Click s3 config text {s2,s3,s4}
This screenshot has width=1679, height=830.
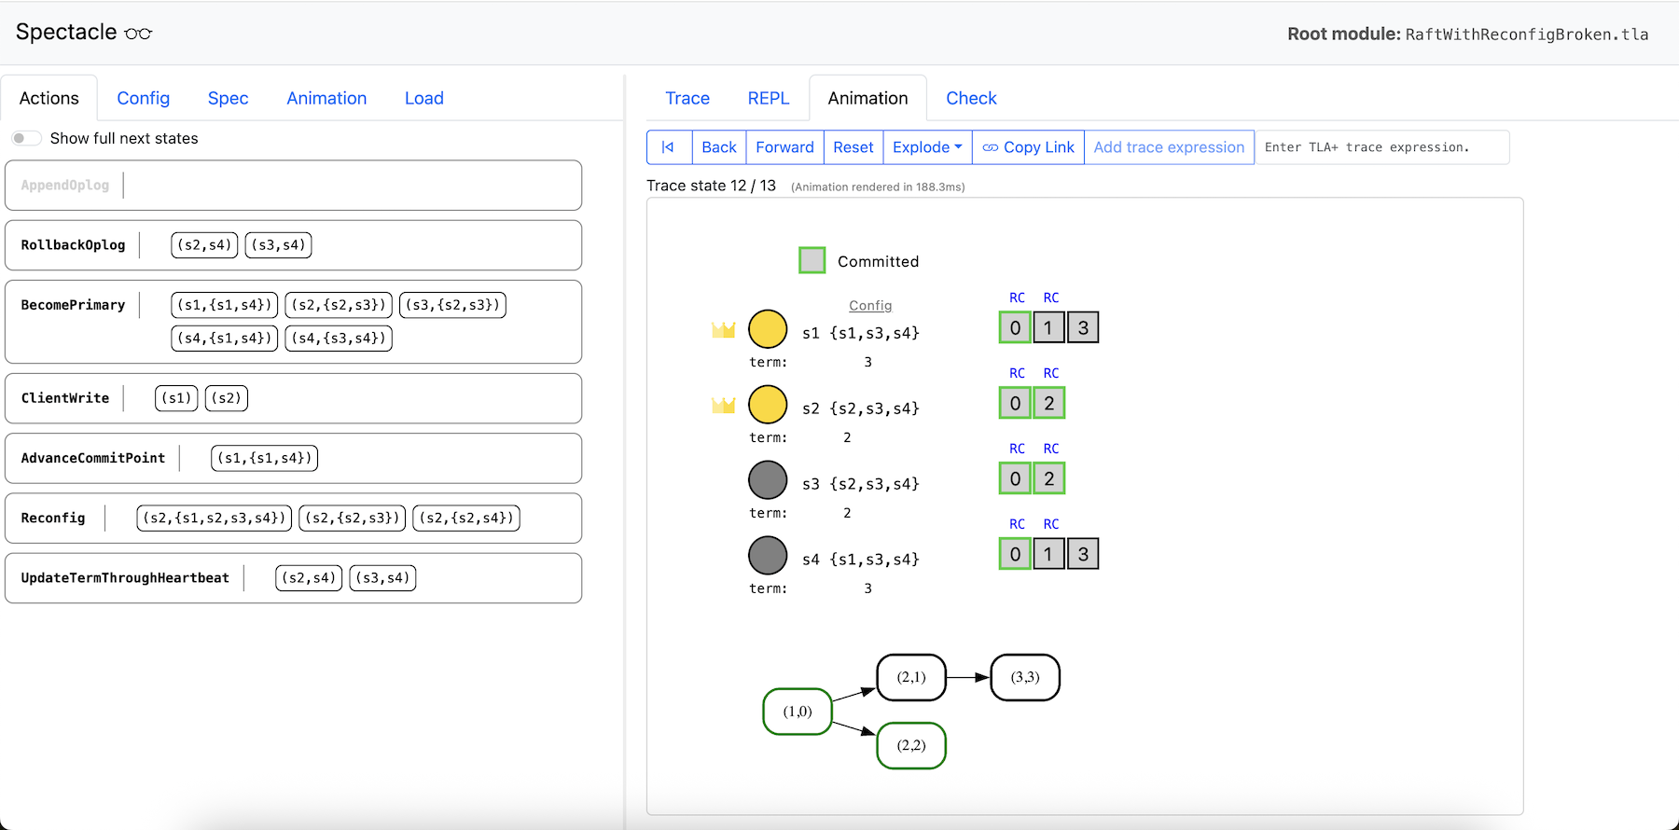(875, 484)
